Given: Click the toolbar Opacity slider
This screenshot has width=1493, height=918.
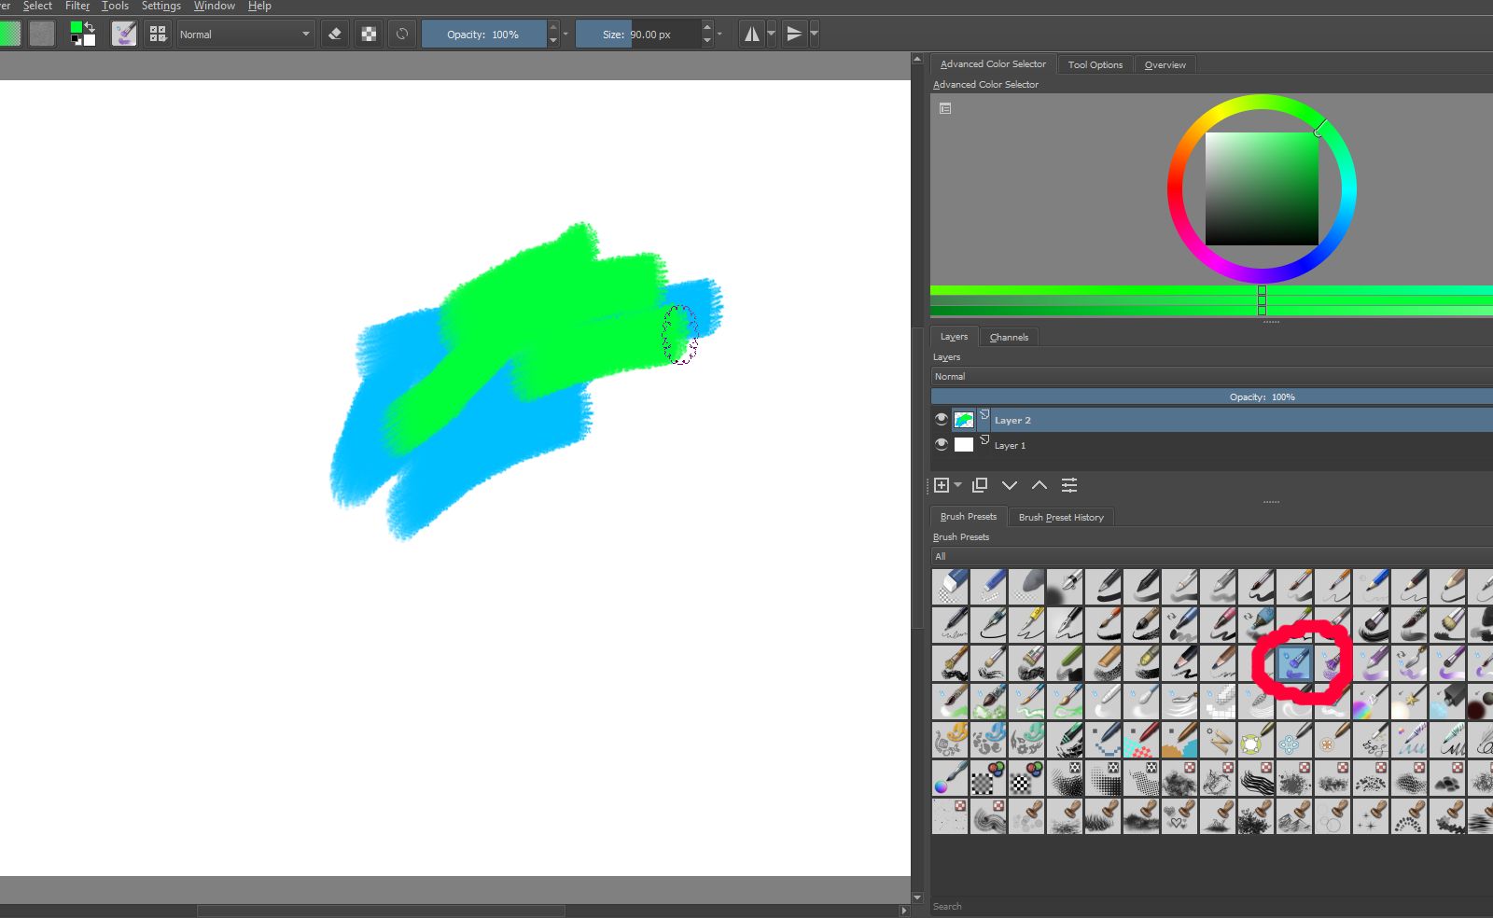Looking at the screenshot, I should tap(483, 35).
